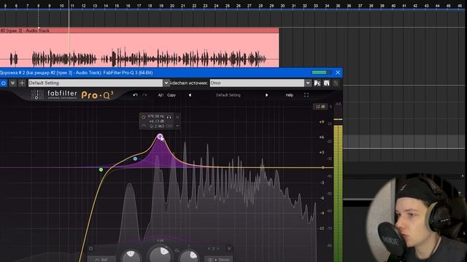The width and height of the screenshot is (467, 262).
Task: Click the audio waveform clip on track
Action: point(139,50)
